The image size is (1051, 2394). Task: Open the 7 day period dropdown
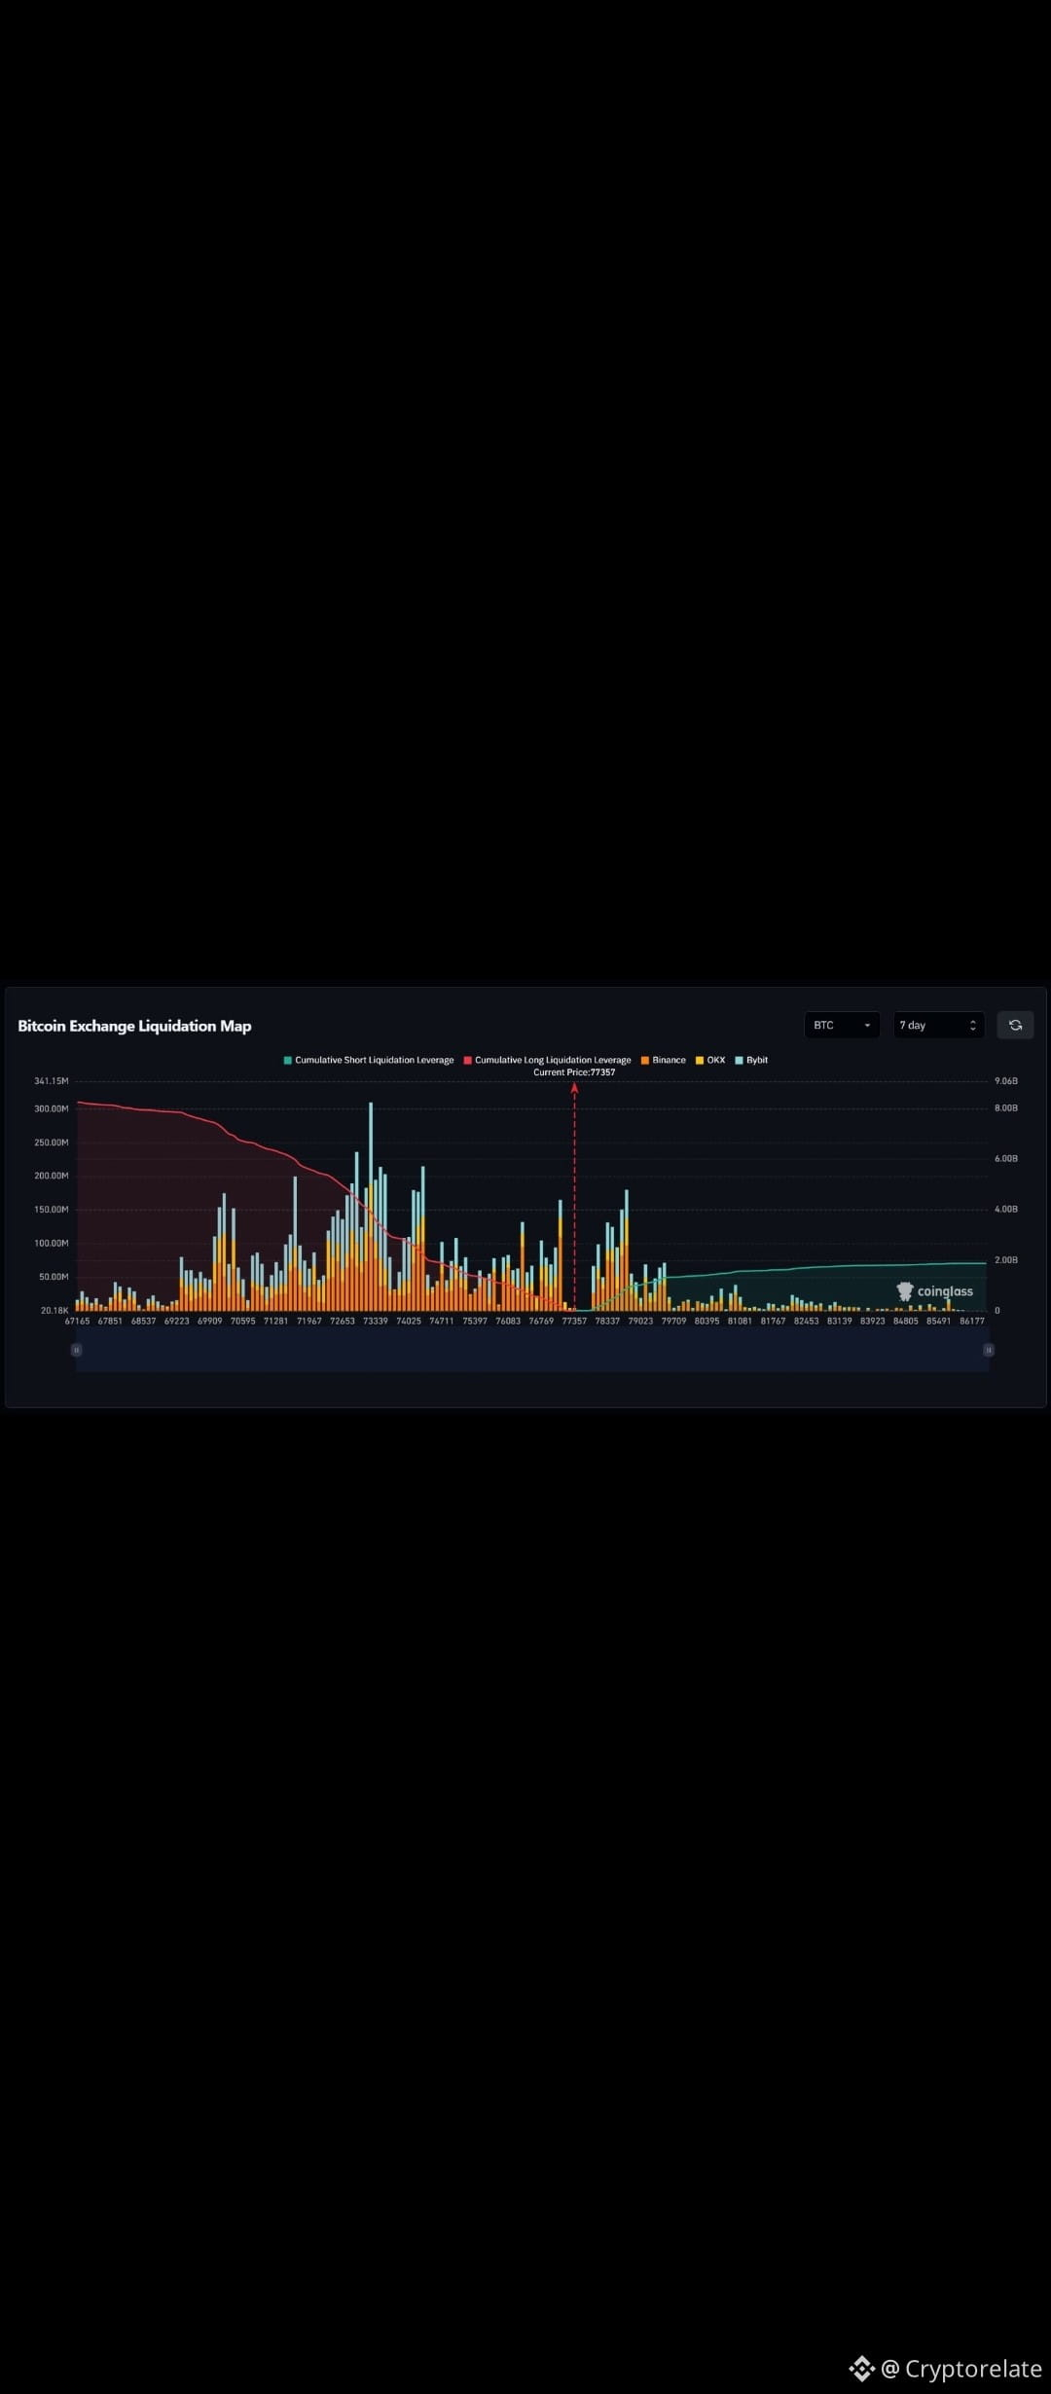(939, 1025)
